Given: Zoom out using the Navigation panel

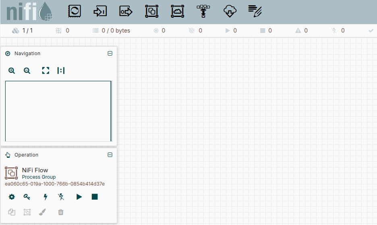Looking at the screenshot, I should (x=27, y=70).
